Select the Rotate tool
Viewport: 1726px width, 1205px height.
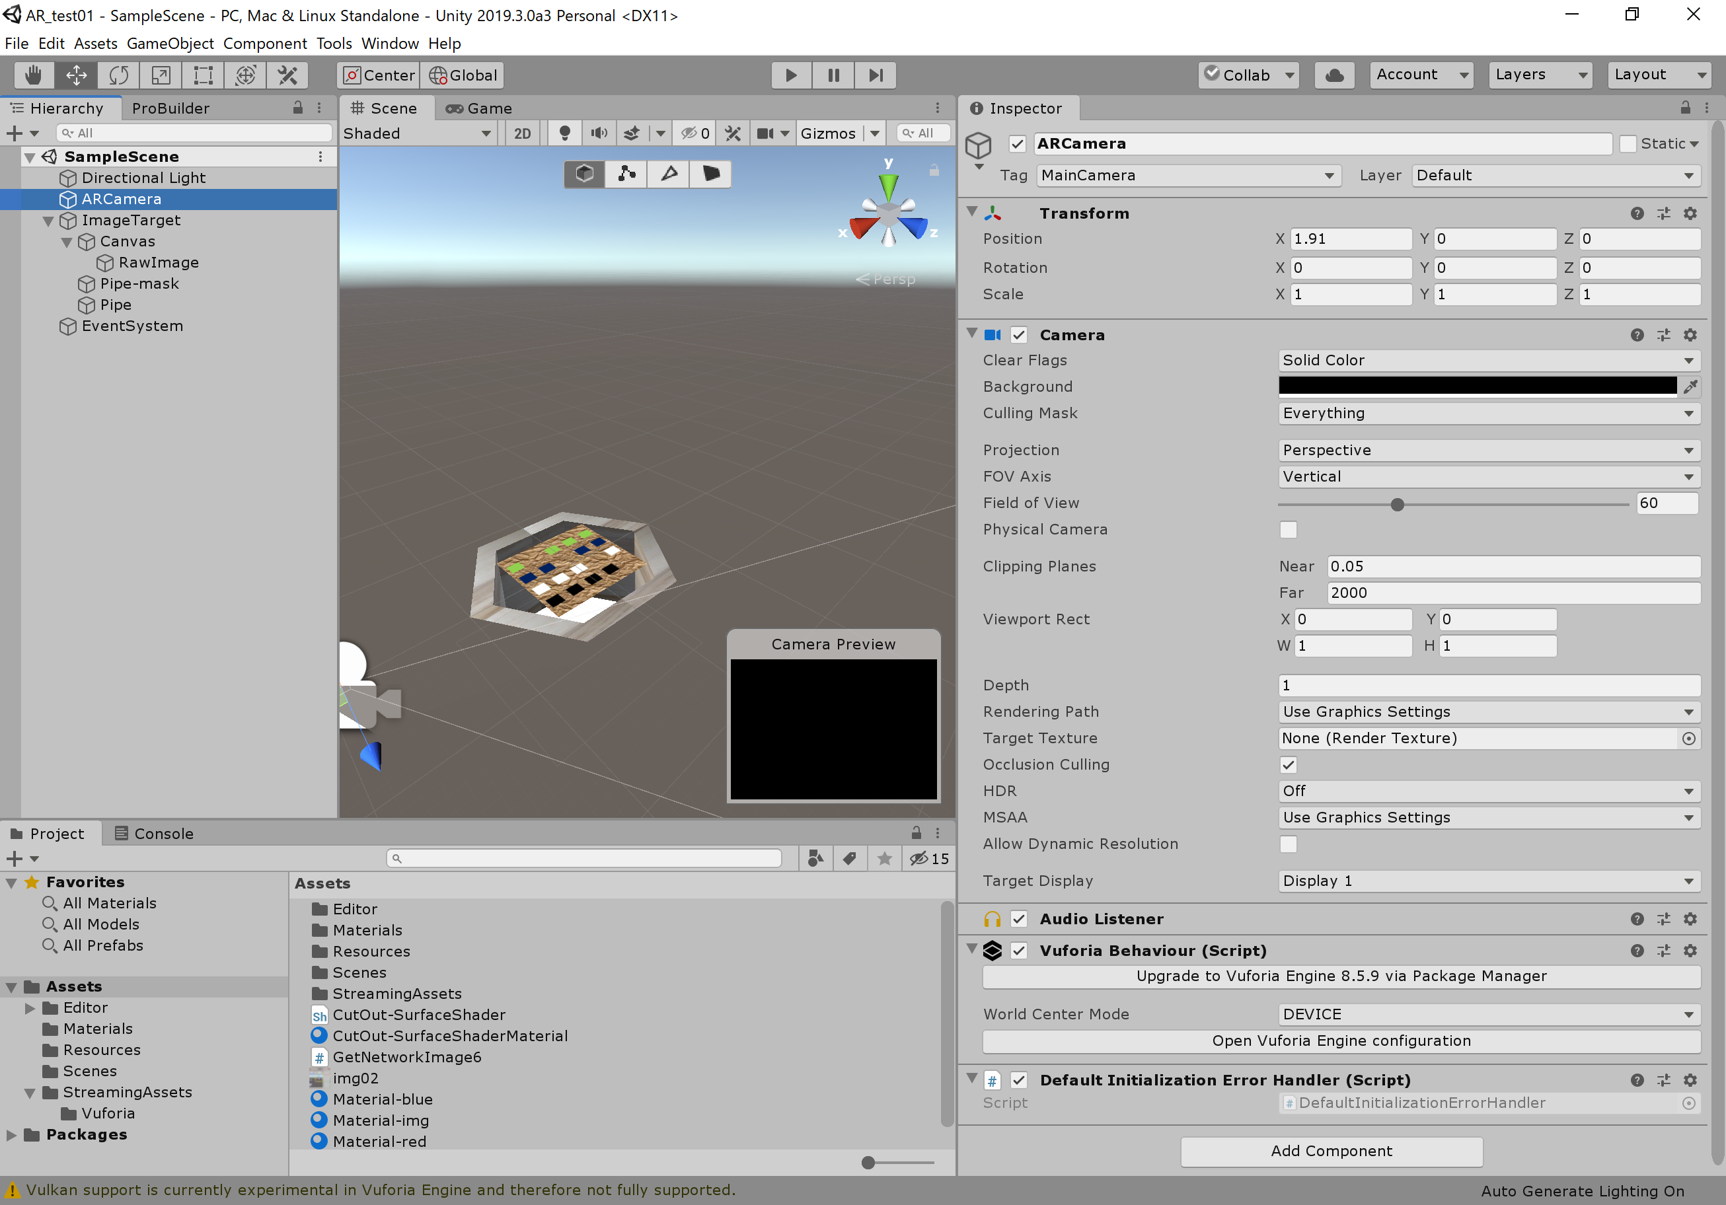(119, 75)
